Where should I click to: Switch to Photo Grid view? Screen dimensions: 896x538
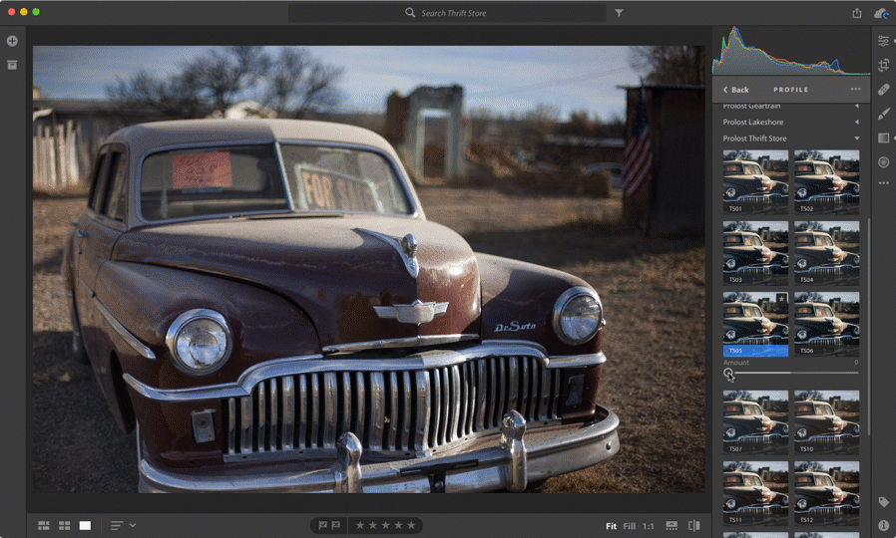(x=44, y=525)
